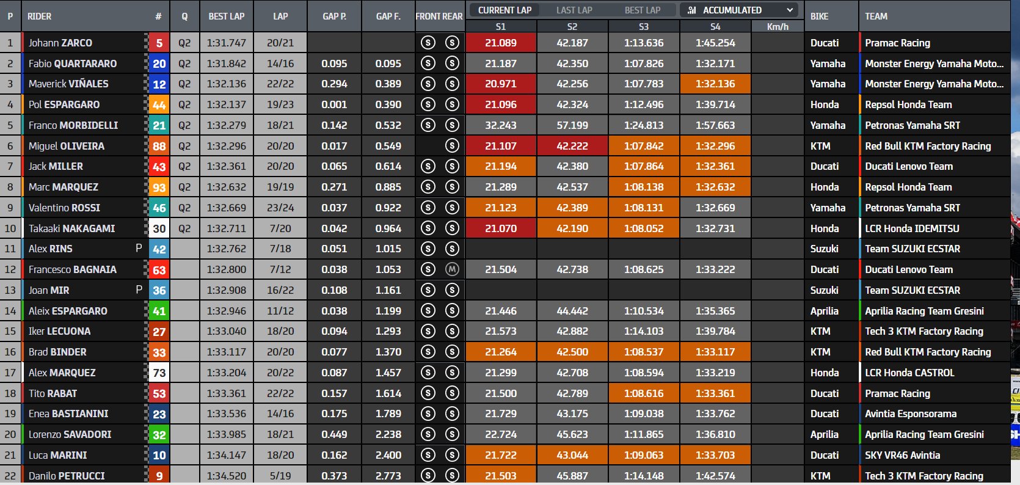
Task: Click the BEST LAP column header beside Q
Action: (x=227, y=16)
